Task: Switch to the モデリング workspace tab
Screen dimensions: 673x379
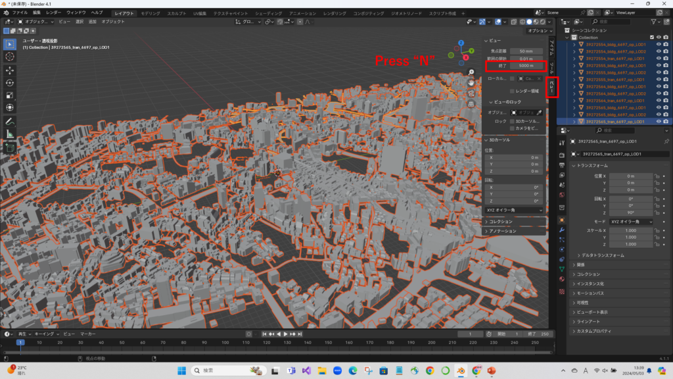Action: coord(151,13)
